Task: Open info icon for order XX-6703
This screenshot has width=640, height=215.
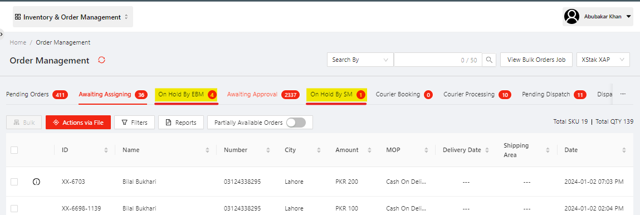Action: [x=36, y=182]
